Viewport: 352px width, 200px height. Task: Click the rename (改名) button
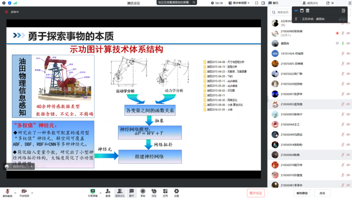coord(322,193)
